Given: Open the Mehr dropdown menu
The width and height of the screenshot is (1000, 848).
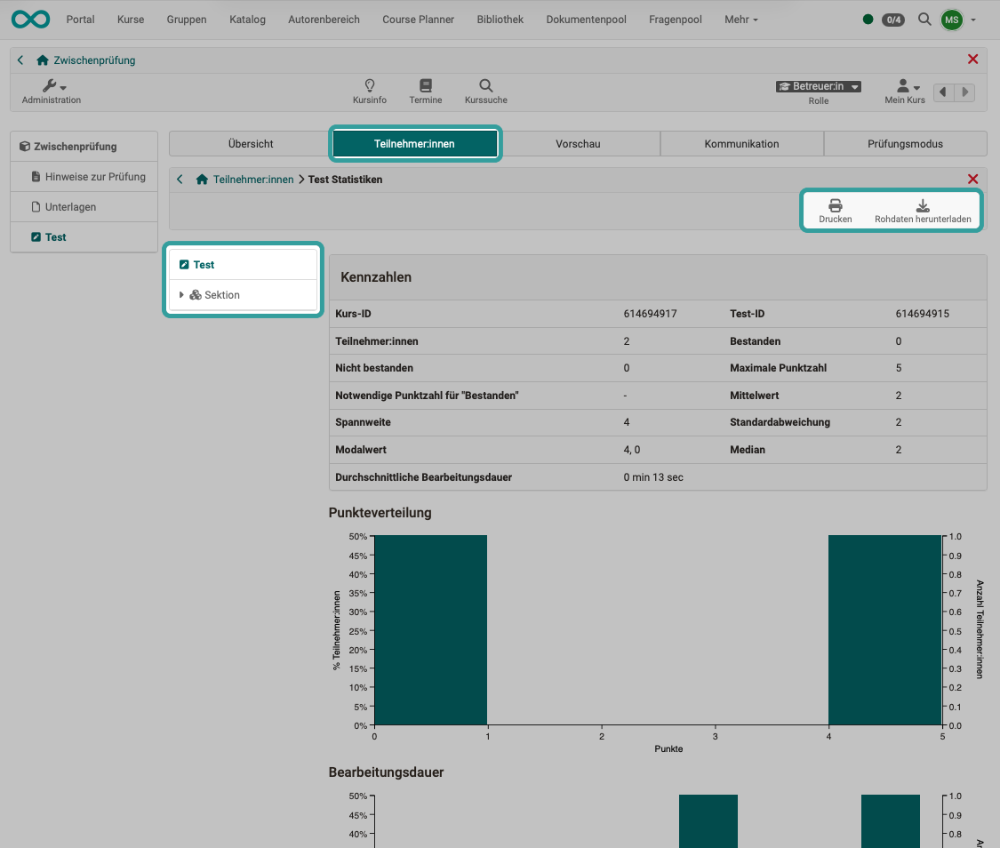Looking at the screenshot, I should [740, 19].
